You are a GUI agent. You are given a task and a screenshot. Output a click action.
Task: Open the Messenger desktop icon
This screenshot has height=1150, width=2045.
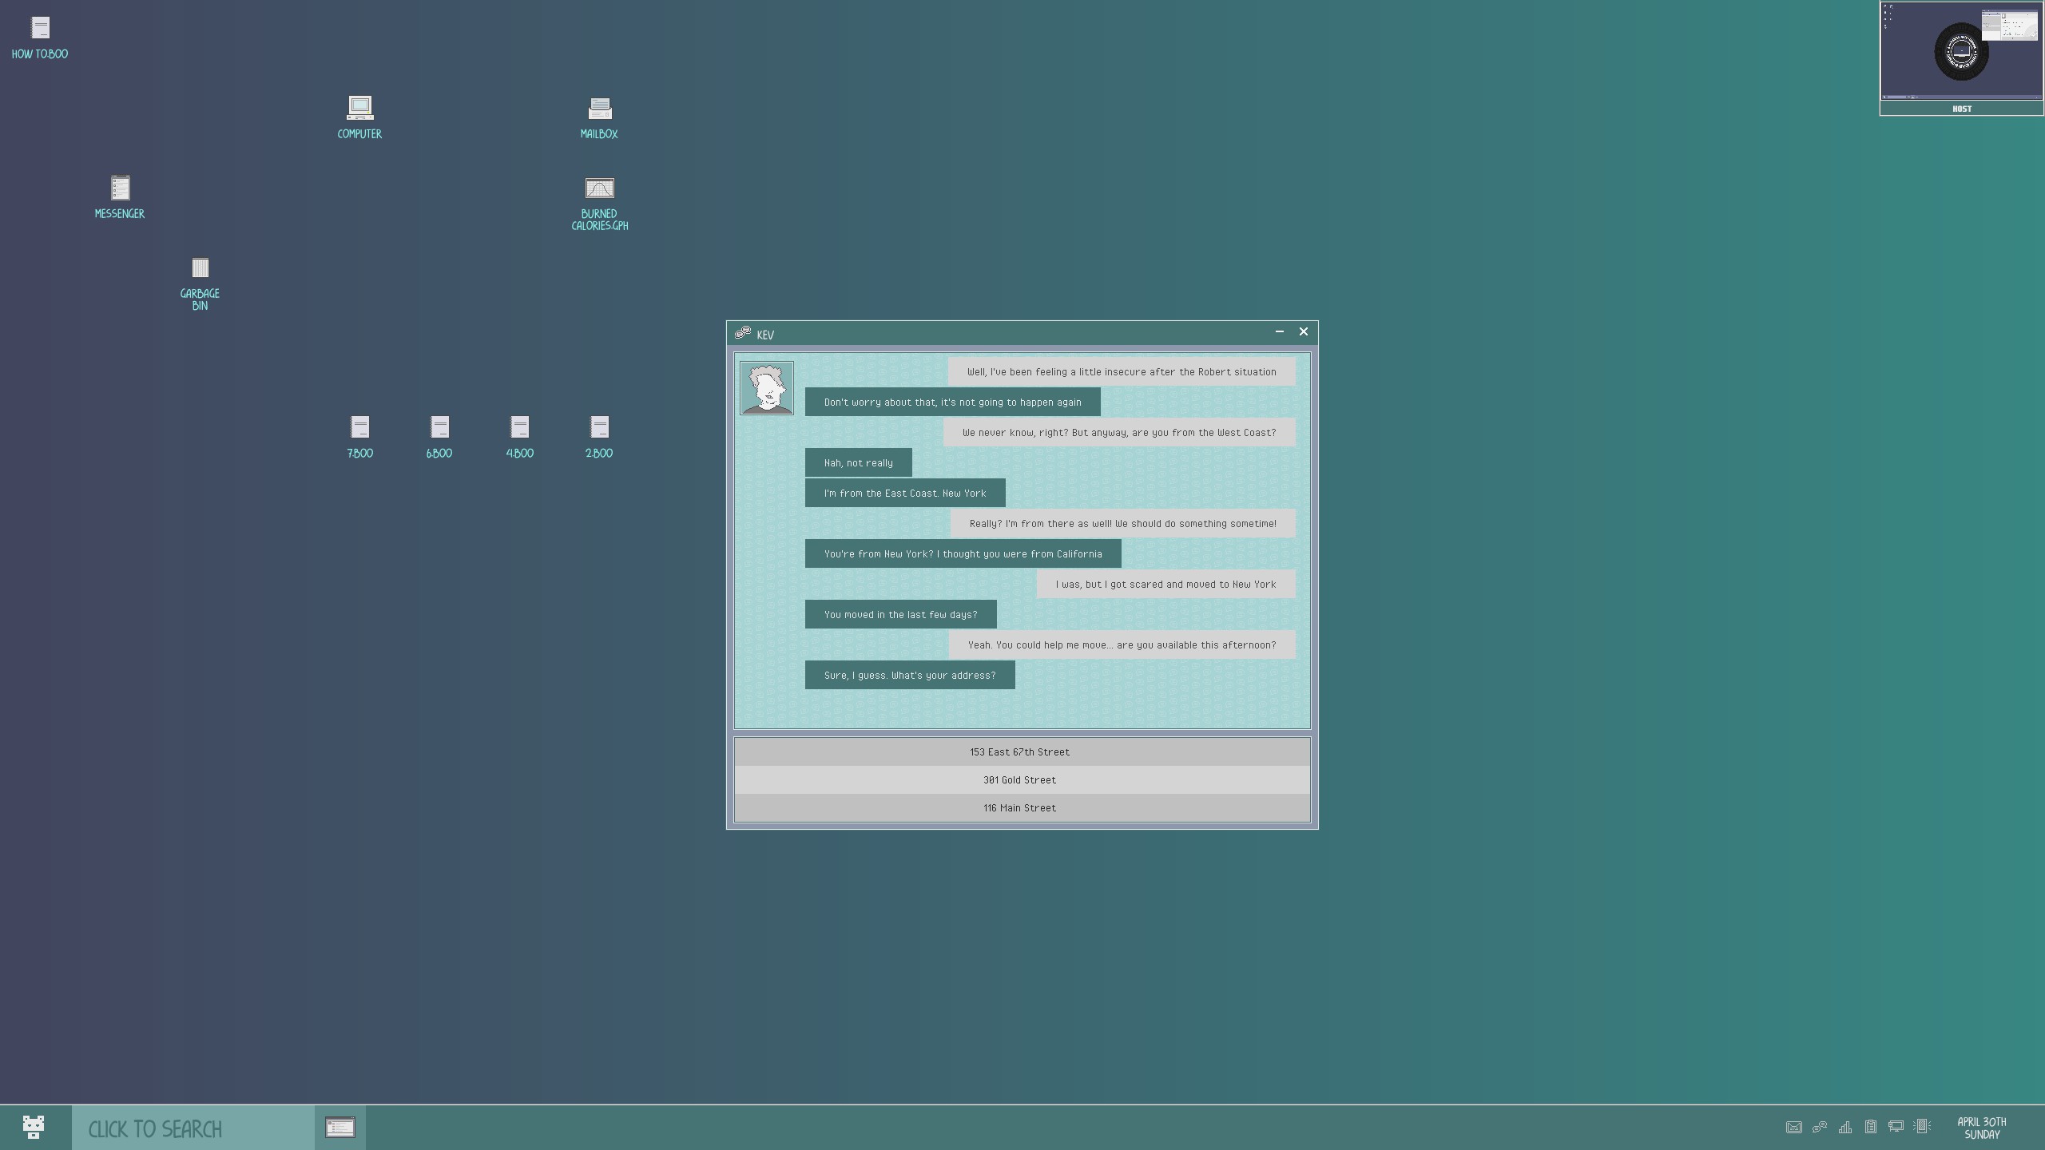tap(120, 188)
